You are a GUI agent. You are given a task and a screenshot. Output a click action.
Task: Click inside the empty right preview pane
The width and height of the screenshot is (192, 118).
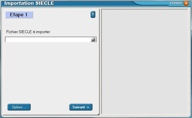tap(145, 62)
